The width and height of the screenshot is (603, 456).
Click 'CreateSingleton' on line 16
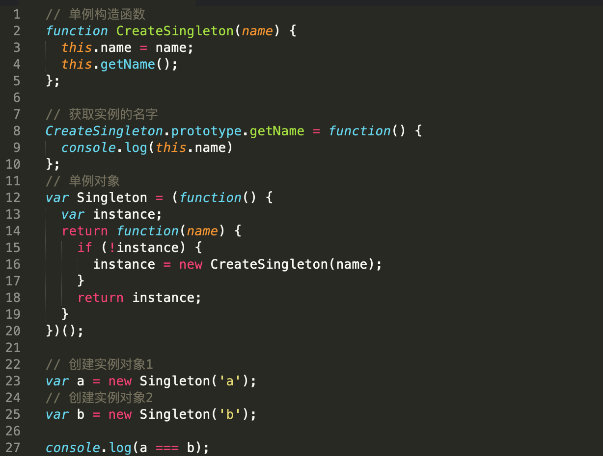[x=269, y=264]
